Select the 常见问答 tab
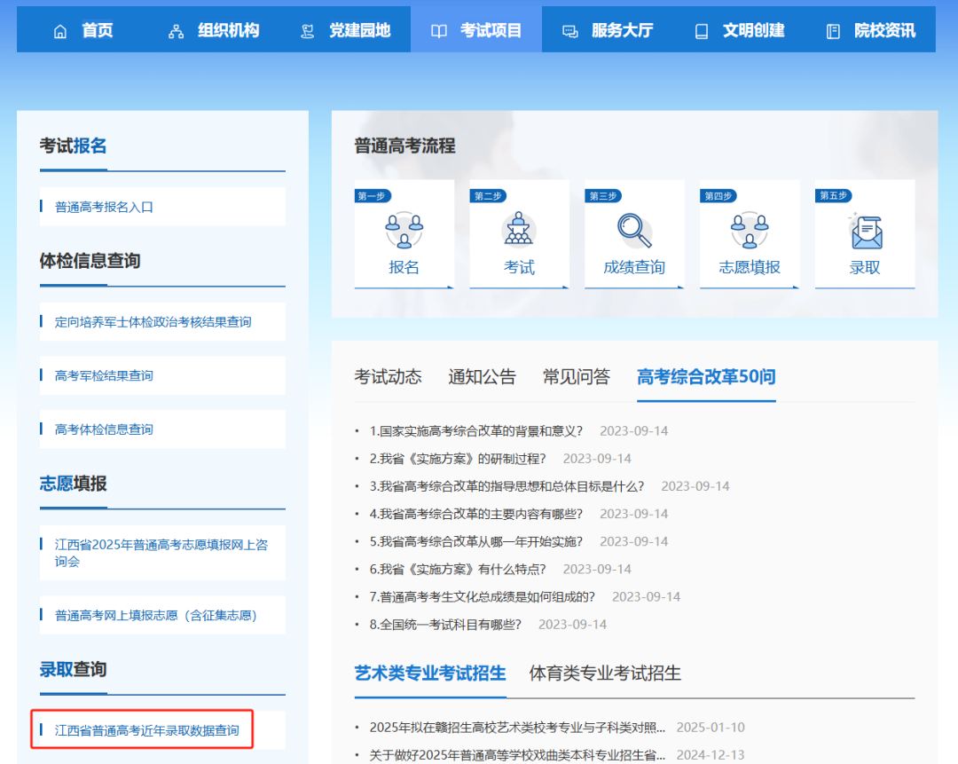 577,376
